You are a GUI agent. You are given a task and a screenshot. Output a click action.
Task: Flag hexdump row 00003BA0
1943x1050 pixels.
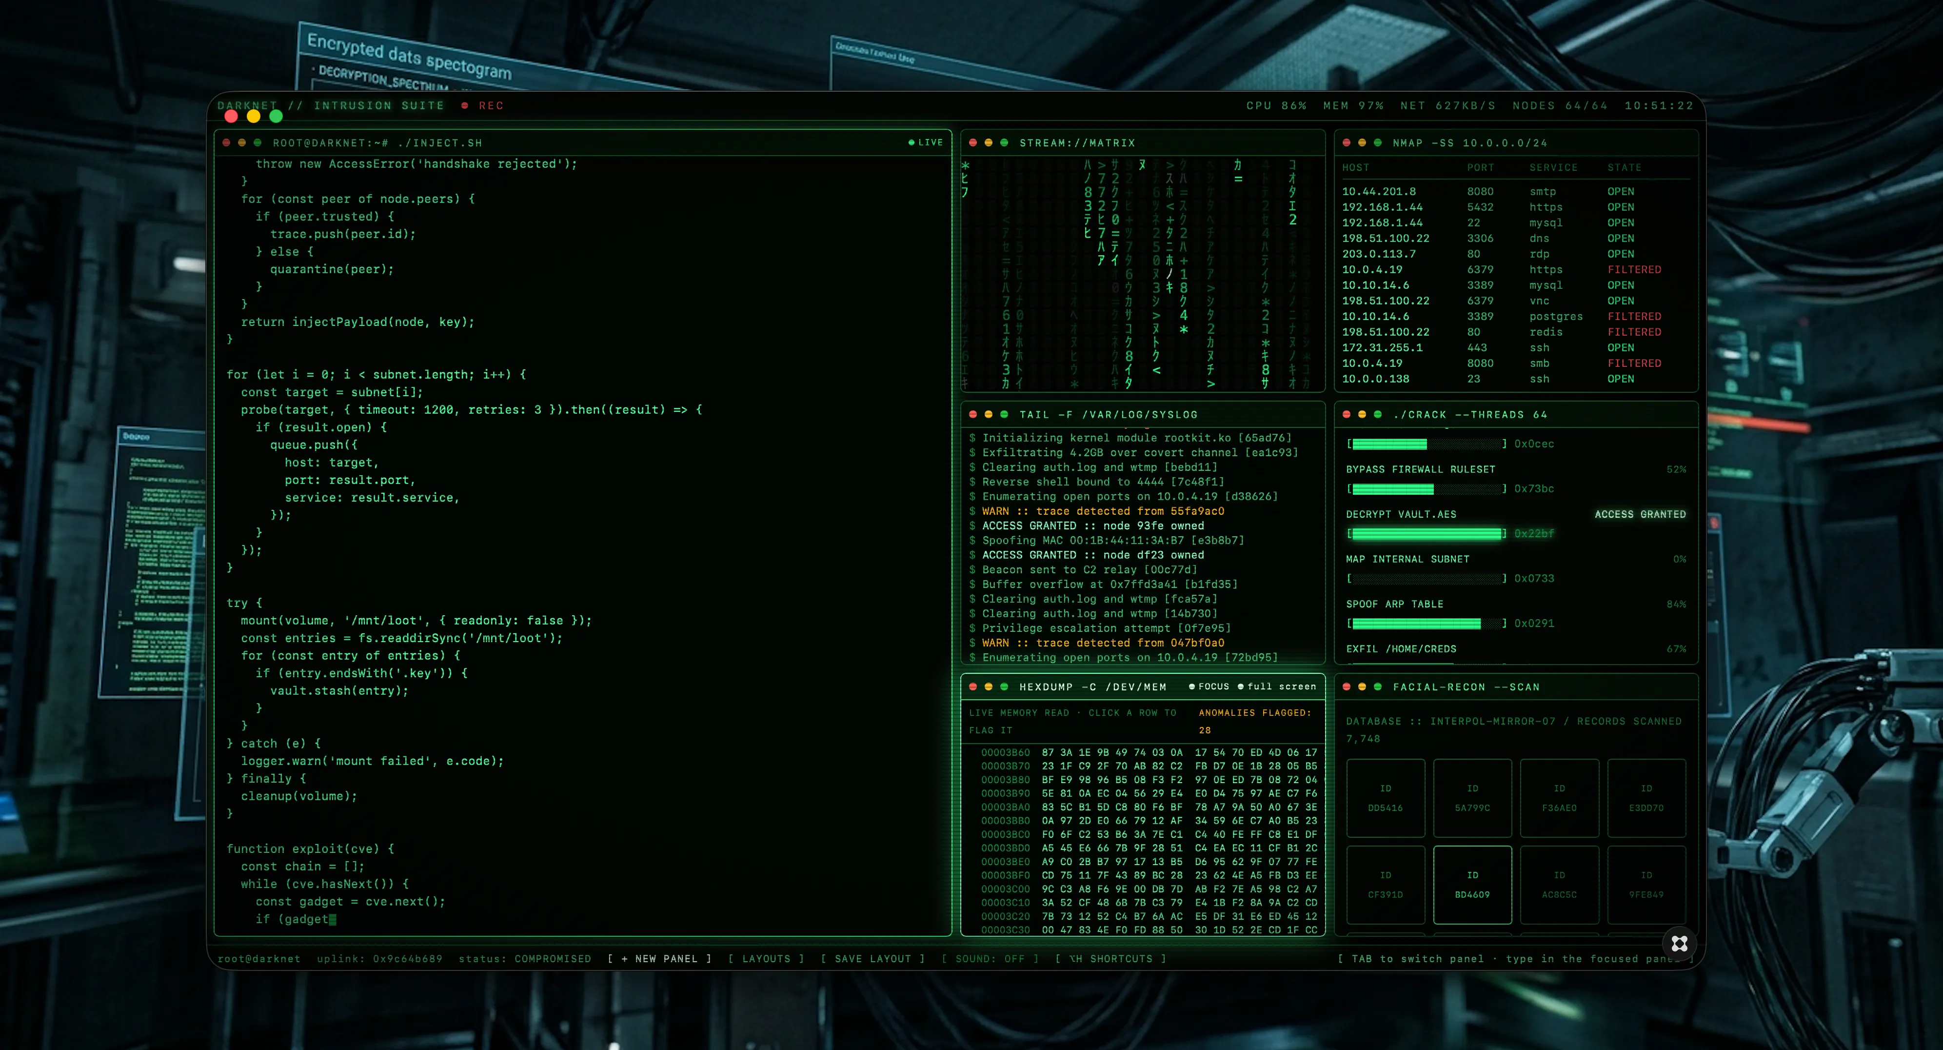pyautogui.click(x=1144, y=807)
